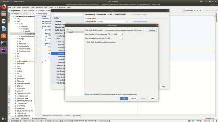Focus the Settings search field

pyautogui.click(x=67, y=14)
